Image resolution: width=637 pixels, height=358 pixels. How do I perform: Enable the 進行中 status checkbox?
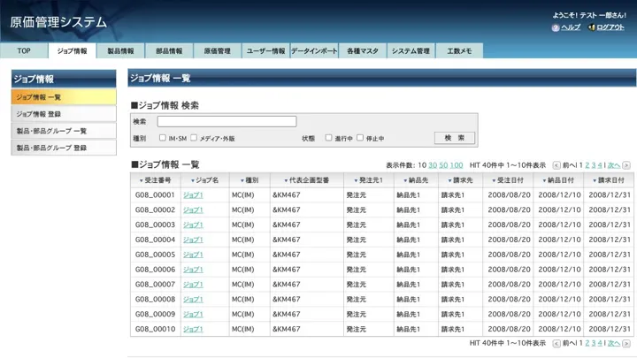tap(328, 138)
